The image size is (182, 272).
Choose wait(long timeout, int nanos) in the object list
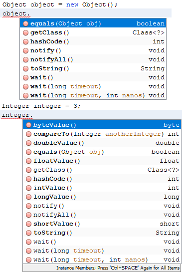tap(93, 95)
